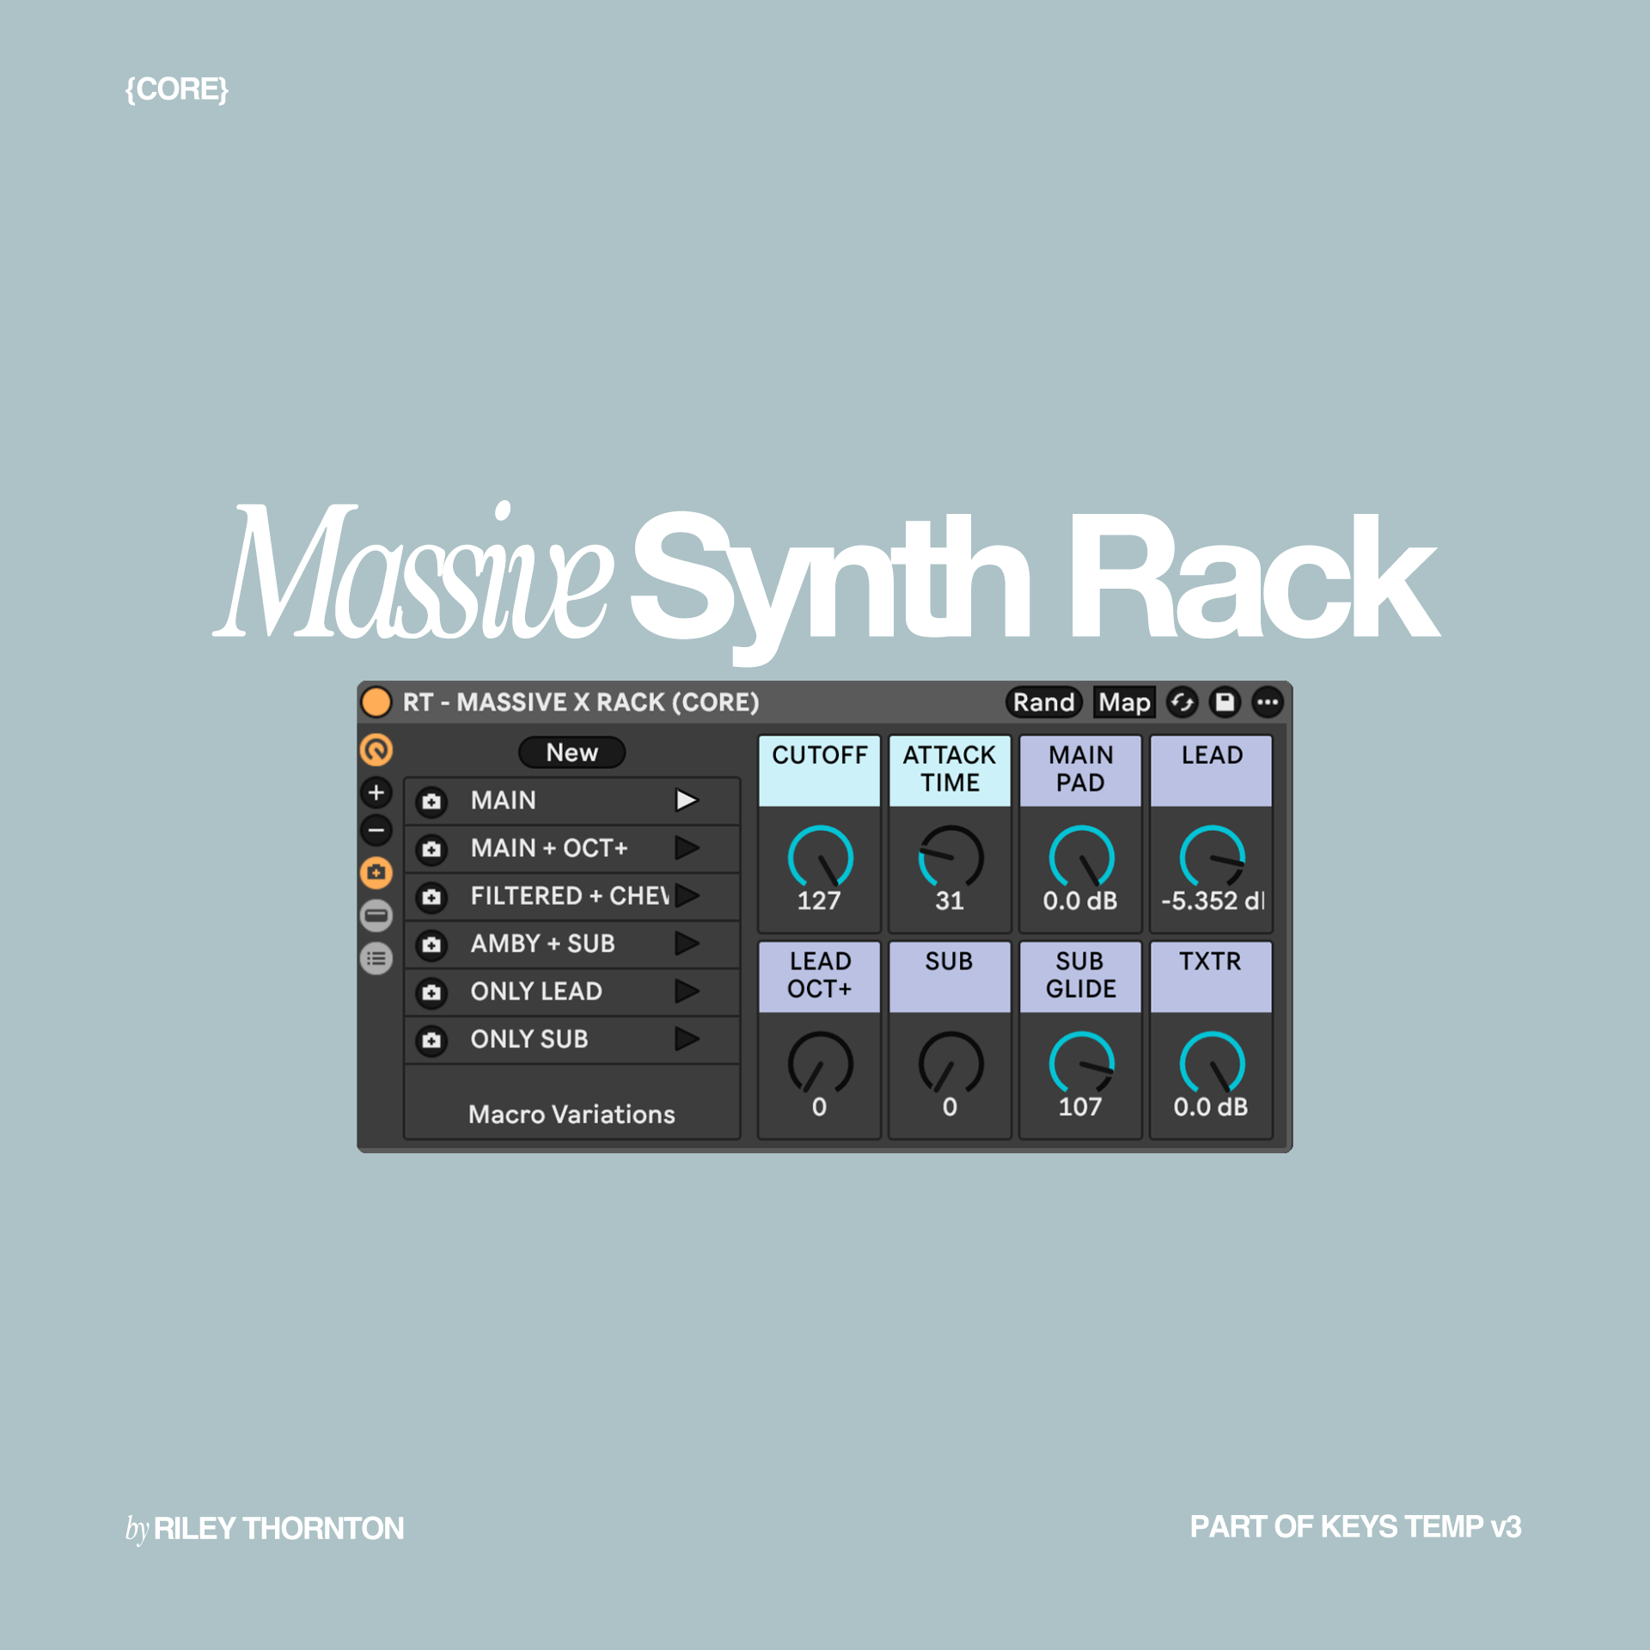Image resolution: width=1650 pixels, height=1650 pixels.
Task: Click the hot-swap preset icon
Action: coord(1182,702)
